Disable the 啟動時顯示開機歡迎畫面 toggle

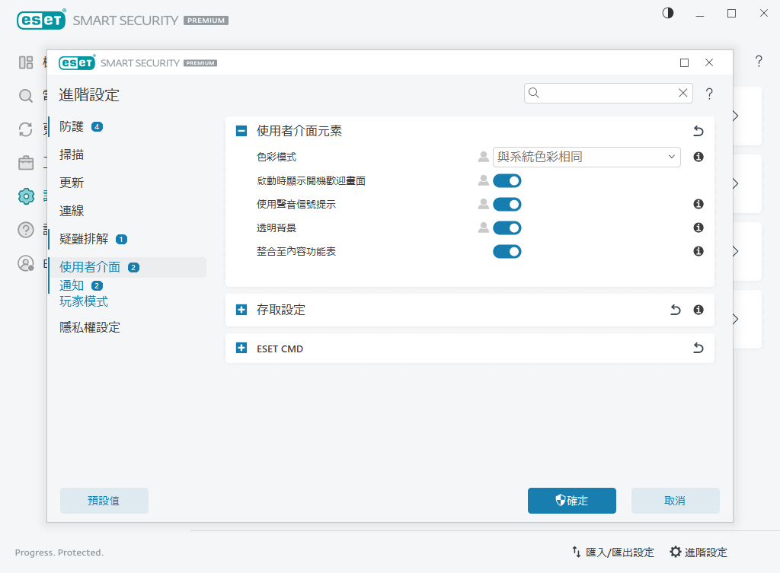(x=507, y=180)
